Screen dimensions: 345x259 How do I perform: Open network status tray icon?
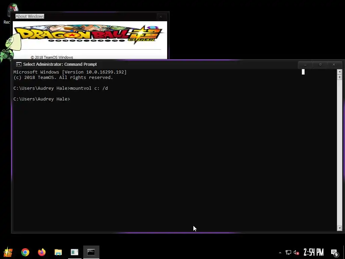point(288,252)
